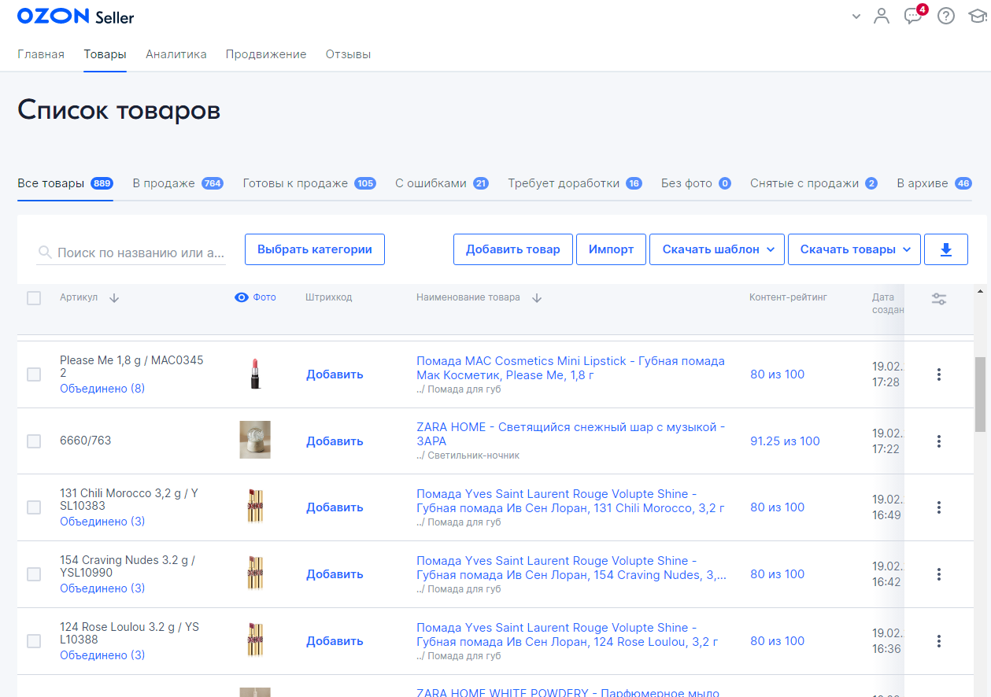
Task: Open the chat messages icon with badge
Action: [x=915, y=15]
